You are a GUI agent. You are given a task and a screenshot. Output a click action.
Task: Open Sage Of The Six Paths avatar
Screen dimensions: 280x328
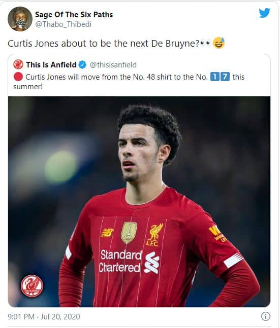pos(20,19)
